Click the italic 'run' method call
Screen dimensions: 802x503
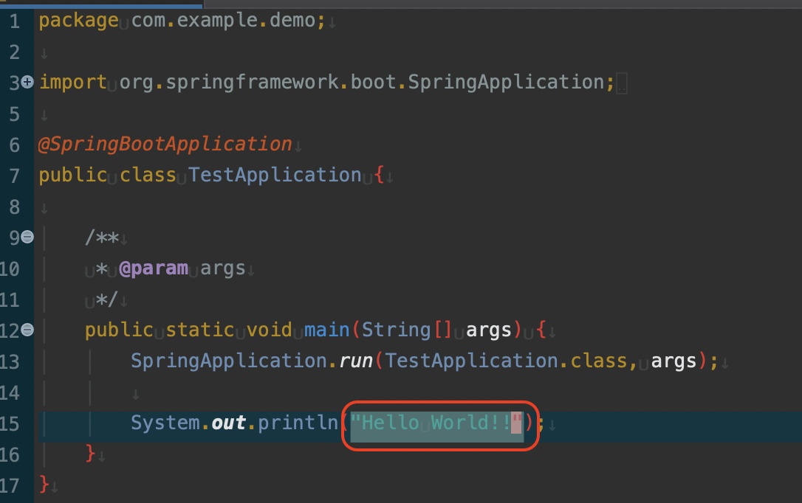[x=355, y=362]
